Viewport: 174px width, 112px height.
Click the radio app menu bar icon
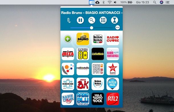coord(92,2)
